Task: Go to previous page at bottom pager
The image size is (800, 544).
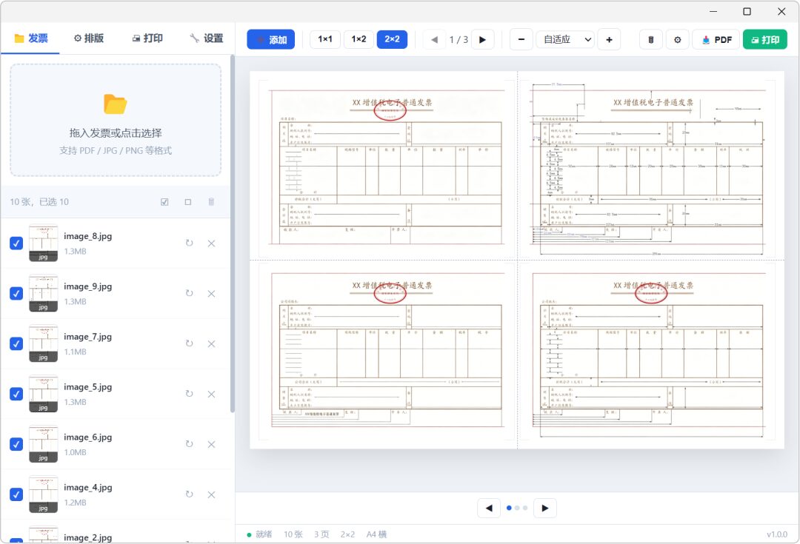Action: tap(489, 508)
